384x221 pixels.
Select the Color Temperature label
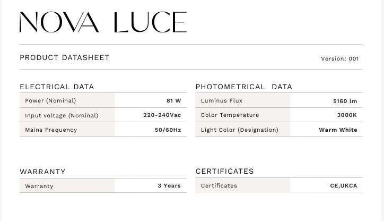click(x=230, y=115)
